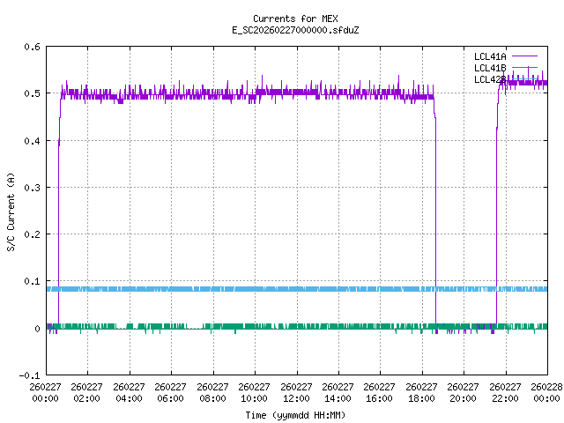This screenshot has width=564, height=423.
Task: Click the 0.3 y-axis tick label
Action: (x=30, y=188)
